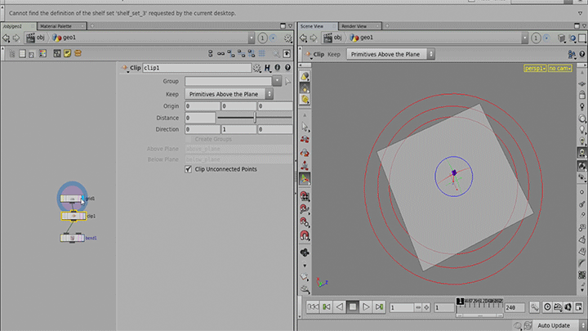
Task: Select the grid1 node in the network
Action: point(72,198)
